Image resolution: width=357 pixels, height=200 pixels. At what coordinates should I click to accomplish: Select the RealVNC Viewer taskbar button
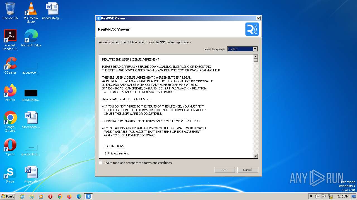tap(88, 196)
